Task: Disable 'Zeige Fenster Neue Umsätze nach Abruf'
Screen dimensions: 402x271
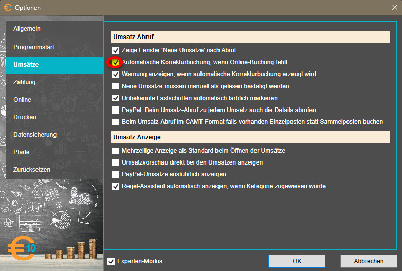Action: pyautogui.click(x=116, y=50)
